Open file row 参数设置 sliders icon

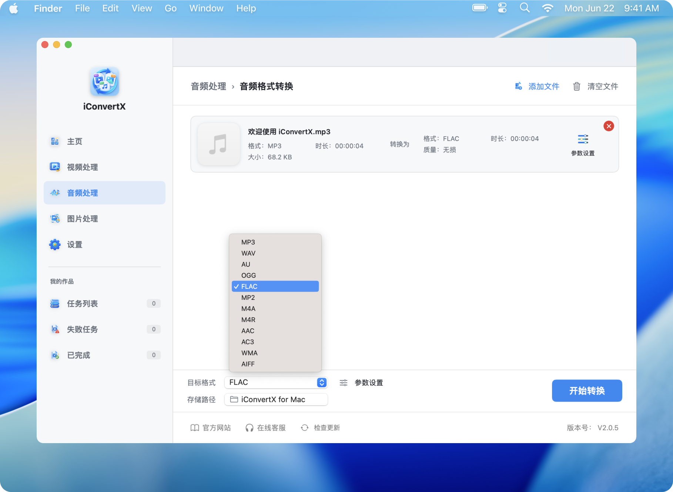pos(583,139)
